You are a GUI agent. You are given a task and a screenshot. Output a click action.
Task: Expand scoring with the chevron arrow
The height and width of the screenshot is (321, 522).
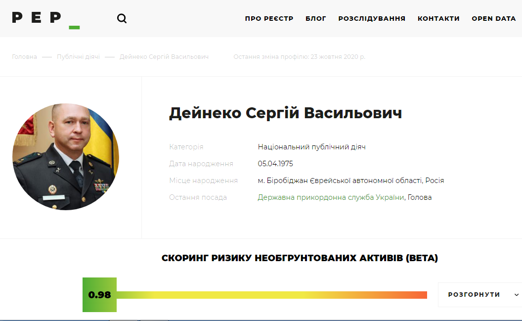pos(517,295)
